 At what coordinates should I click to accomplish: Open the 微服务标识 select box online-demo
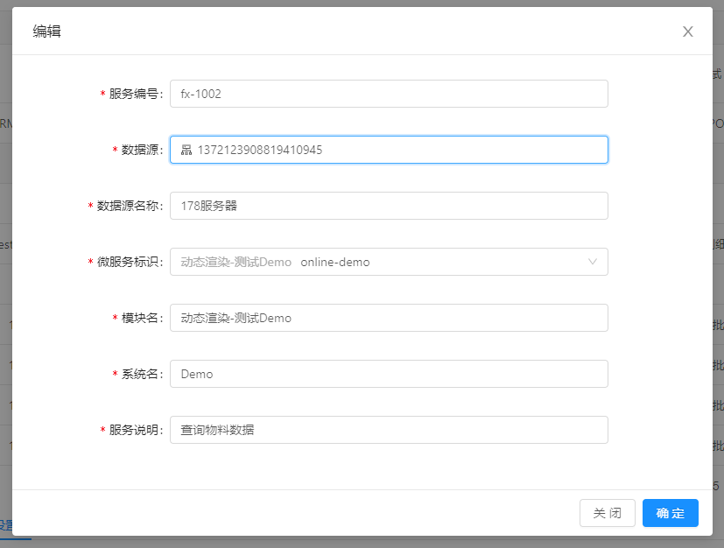389,262
